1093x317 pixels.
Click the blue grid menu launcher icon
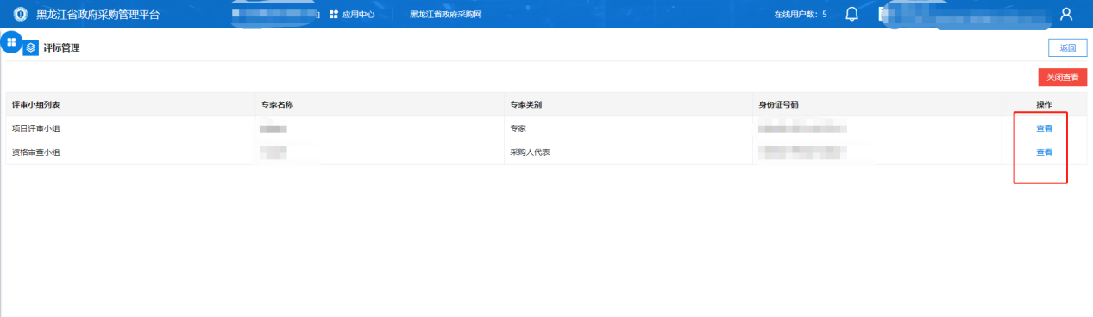(x=11, y=41)
